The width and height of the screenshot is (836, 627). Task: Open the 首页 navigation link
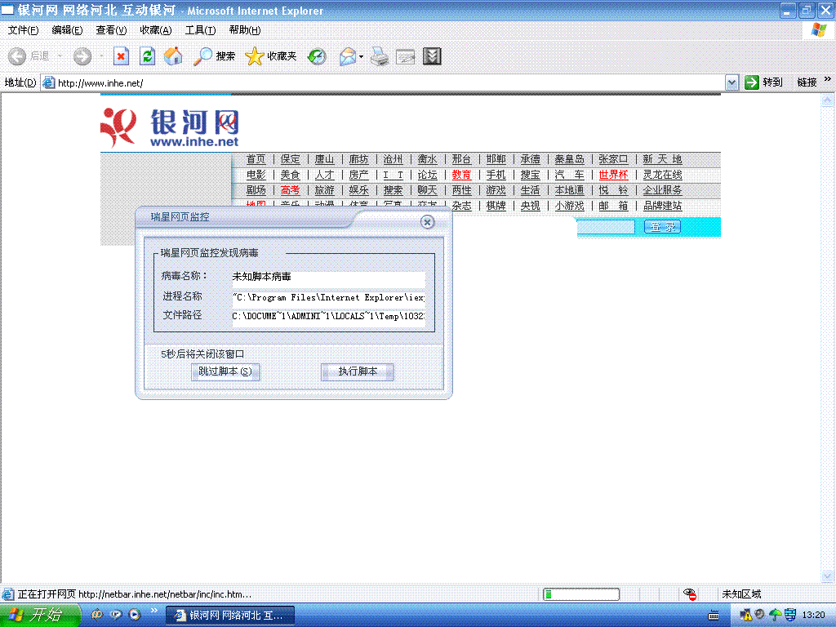coord(256,159)
